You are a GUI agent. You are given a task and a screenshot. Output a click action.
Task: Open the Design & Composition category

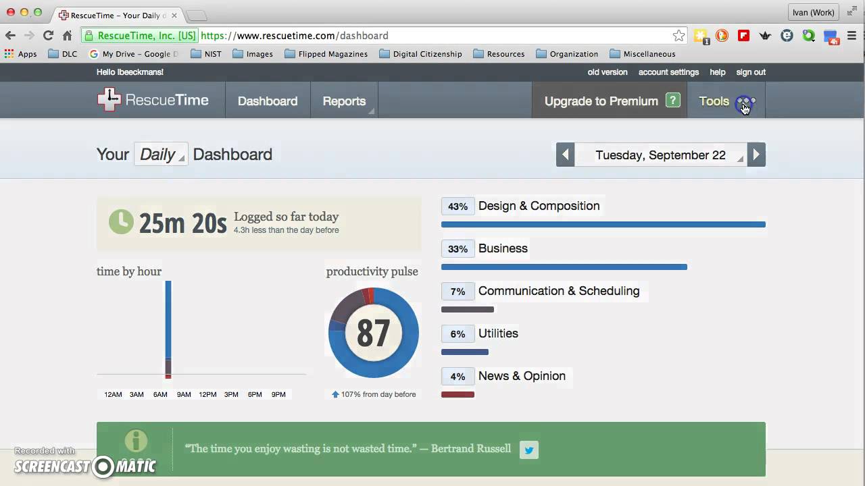539,206
